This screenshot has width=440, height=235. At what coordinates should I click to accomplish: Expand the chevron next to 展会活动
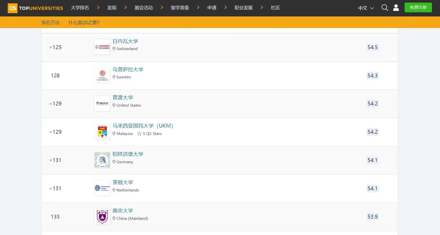[x=162, y=7]
